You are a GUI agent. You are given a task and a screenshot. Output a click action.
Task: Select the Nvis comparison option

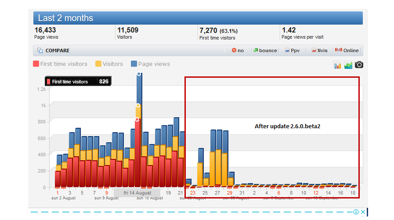tap(320, 50)
